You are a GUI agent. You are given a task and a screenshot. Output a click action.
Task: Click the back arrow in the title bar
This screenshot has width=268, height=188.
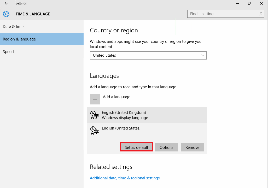[6, 3]
